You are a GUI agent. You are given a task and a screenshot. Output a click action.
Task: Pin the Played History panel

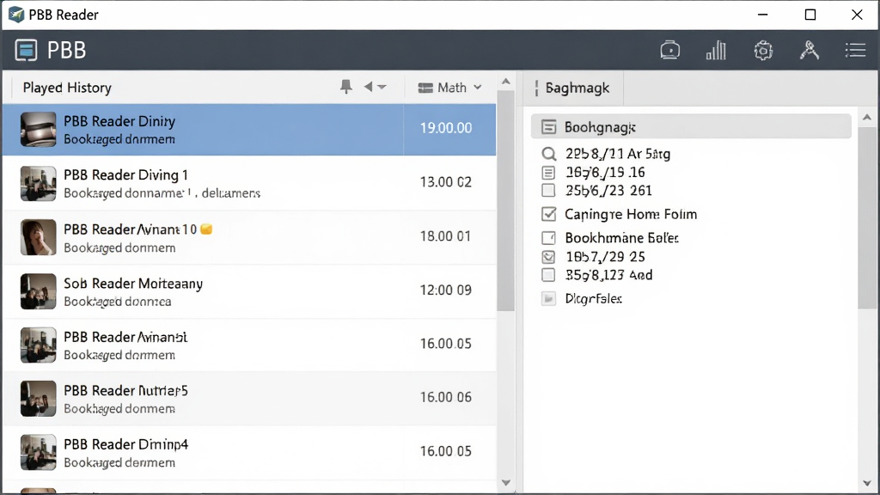click(345, 87)
